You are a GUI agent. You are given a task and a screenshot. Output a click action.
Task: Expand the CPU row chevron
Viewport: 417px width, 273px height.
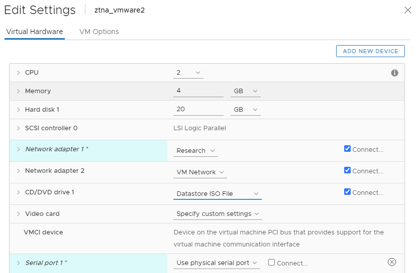18,73
